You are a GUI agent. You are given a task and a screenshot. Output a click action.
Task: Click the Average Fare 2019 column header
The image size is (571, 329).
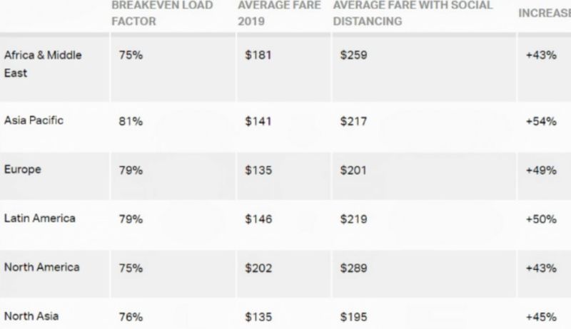coord(279,13)
